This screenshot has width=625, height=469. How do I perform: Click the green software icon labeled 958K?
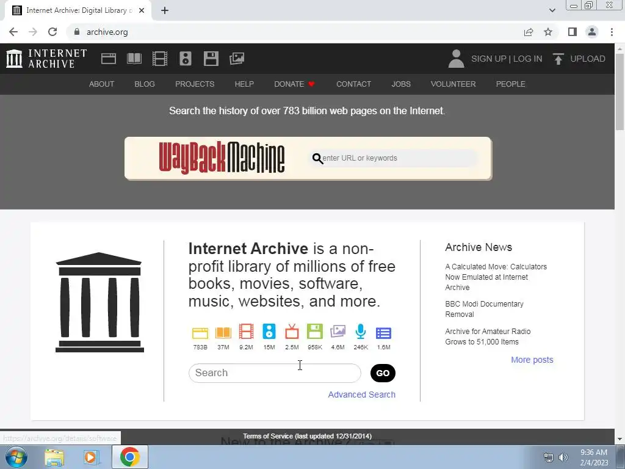click(315, 332)
